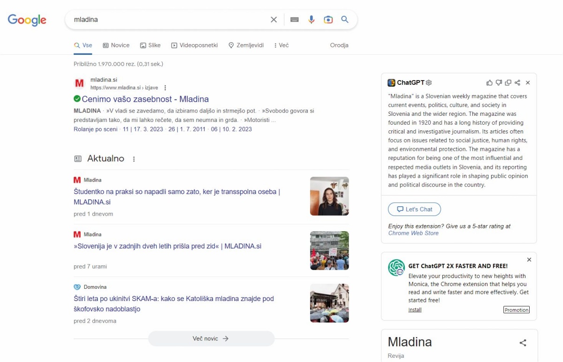Click the Monica logo in the promotion card
563x362 pixels.
click(396, 268)
